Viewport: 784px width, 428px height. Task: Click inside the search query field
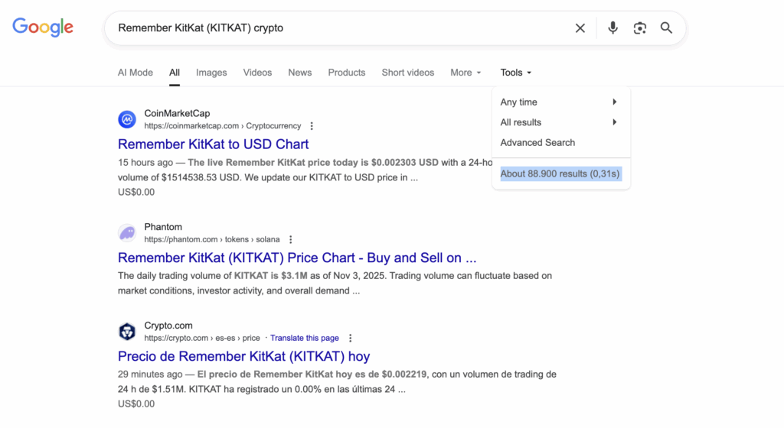tap(345, 28)
